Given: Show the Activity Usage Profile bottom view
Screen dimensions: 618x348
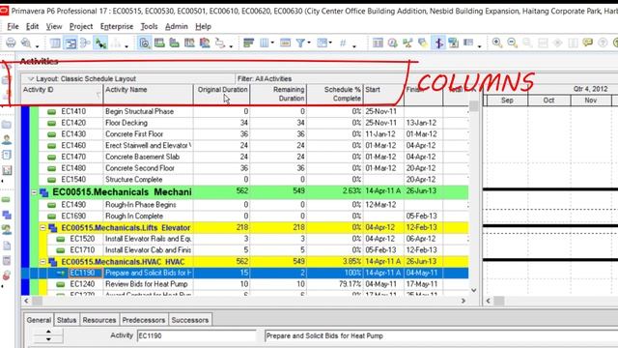Looking at the screenshot, I should coord(189,43).
